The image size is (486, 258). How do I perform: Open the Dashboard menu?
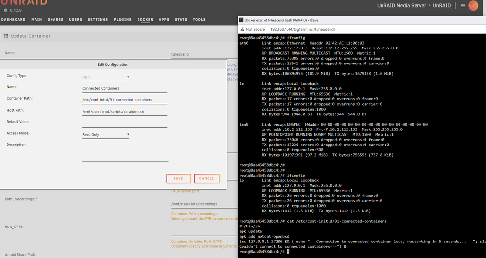click(13, 19)
